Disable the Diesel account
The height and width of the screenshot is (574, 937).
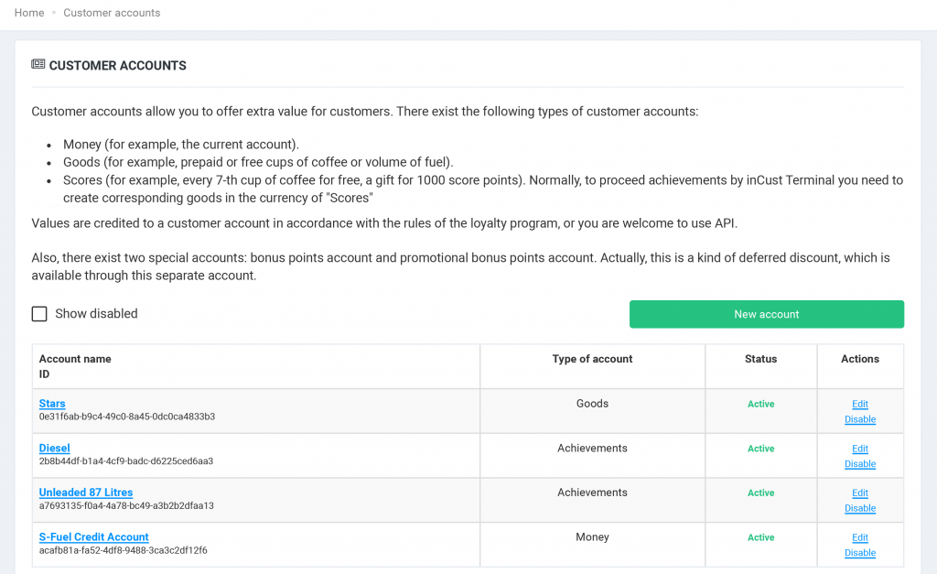tap(859, 464)
